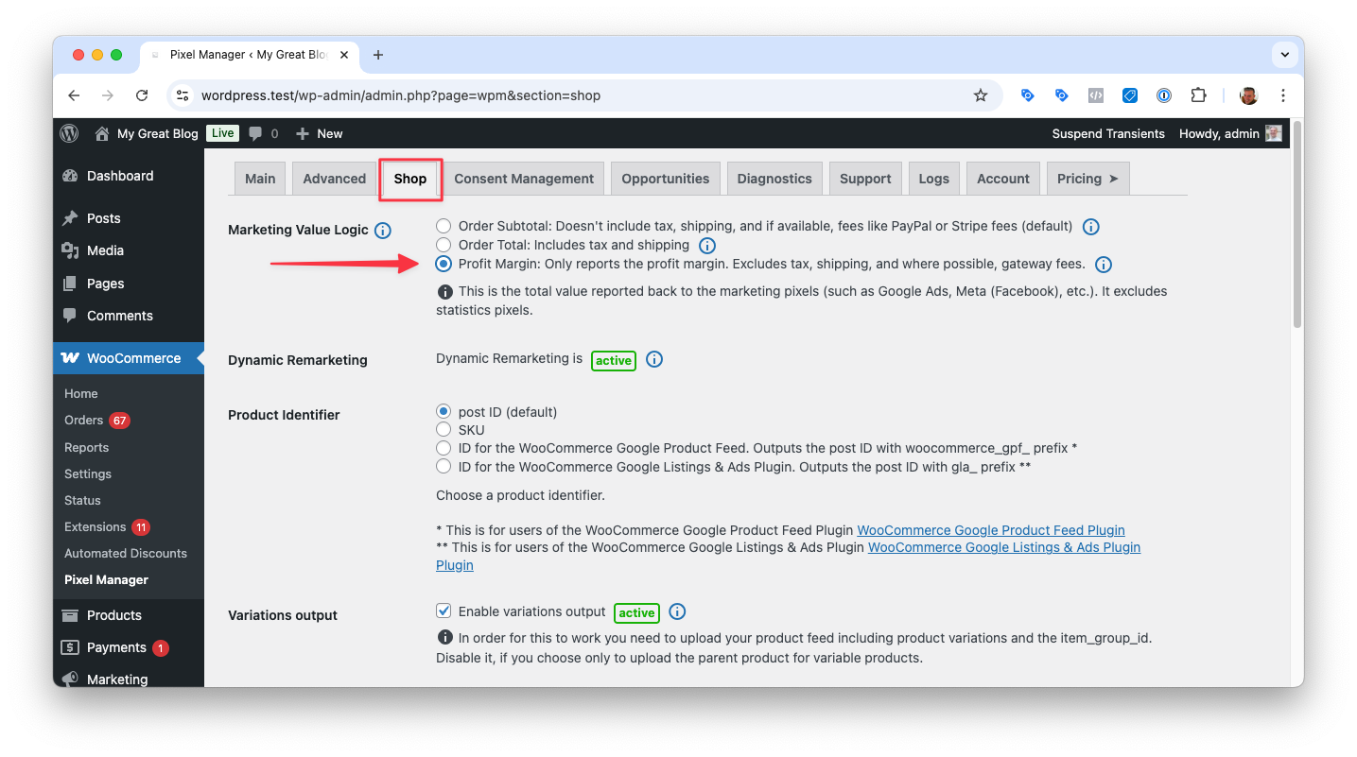This screenshot has height=757, width=1357.
Task: Click info icon beside variations output active
Action: click(x=677, y=612)
